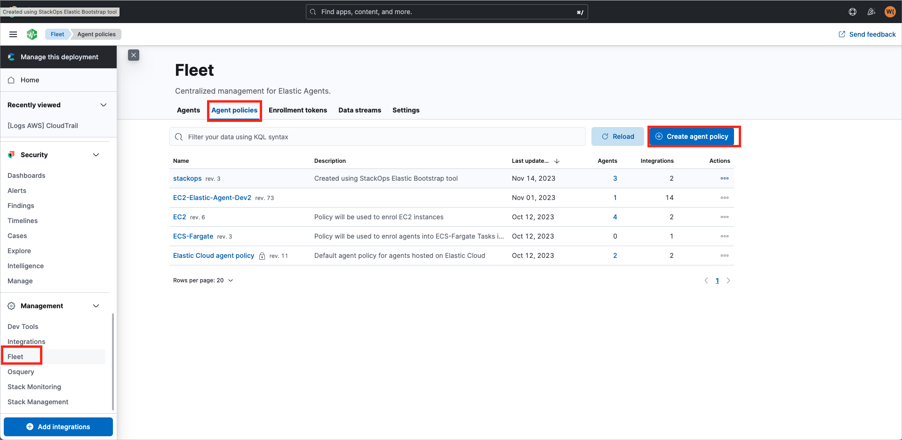Click the Security shield icon in the sidebar

(10, 154)
